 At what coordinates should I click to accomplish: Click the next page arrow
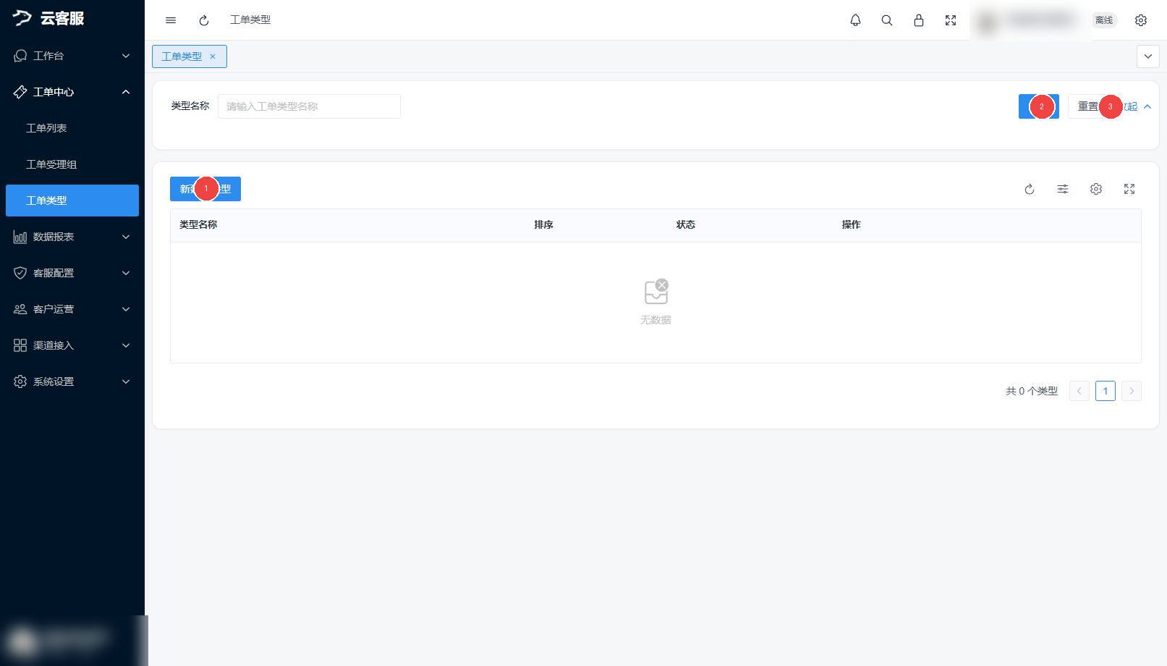(x=1132, y=391)
